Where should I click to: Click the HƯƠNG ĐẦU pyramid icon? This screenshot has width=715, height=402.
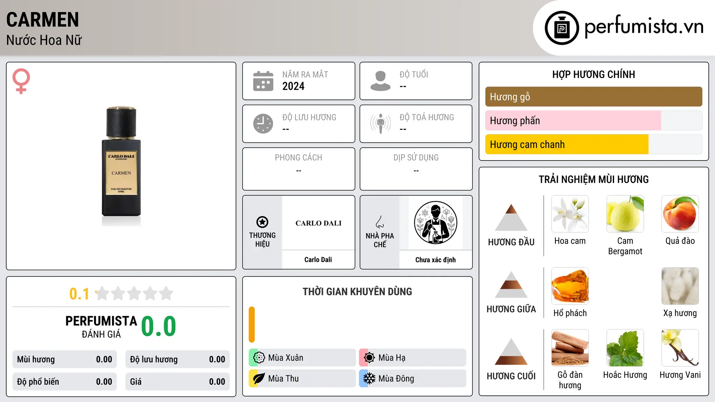coord(511,217)
